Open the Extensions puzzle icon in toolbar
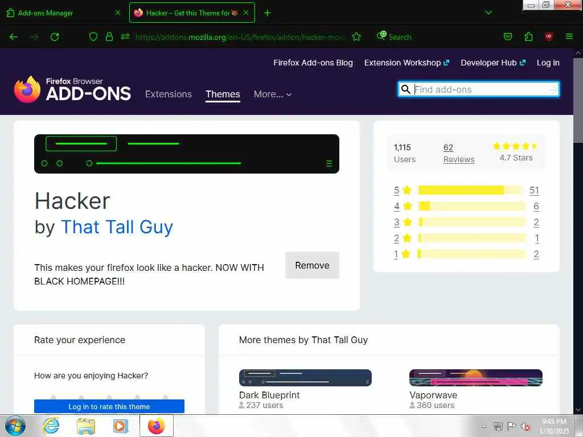This screenshot has width=583, height=437. tap(528, 36)
